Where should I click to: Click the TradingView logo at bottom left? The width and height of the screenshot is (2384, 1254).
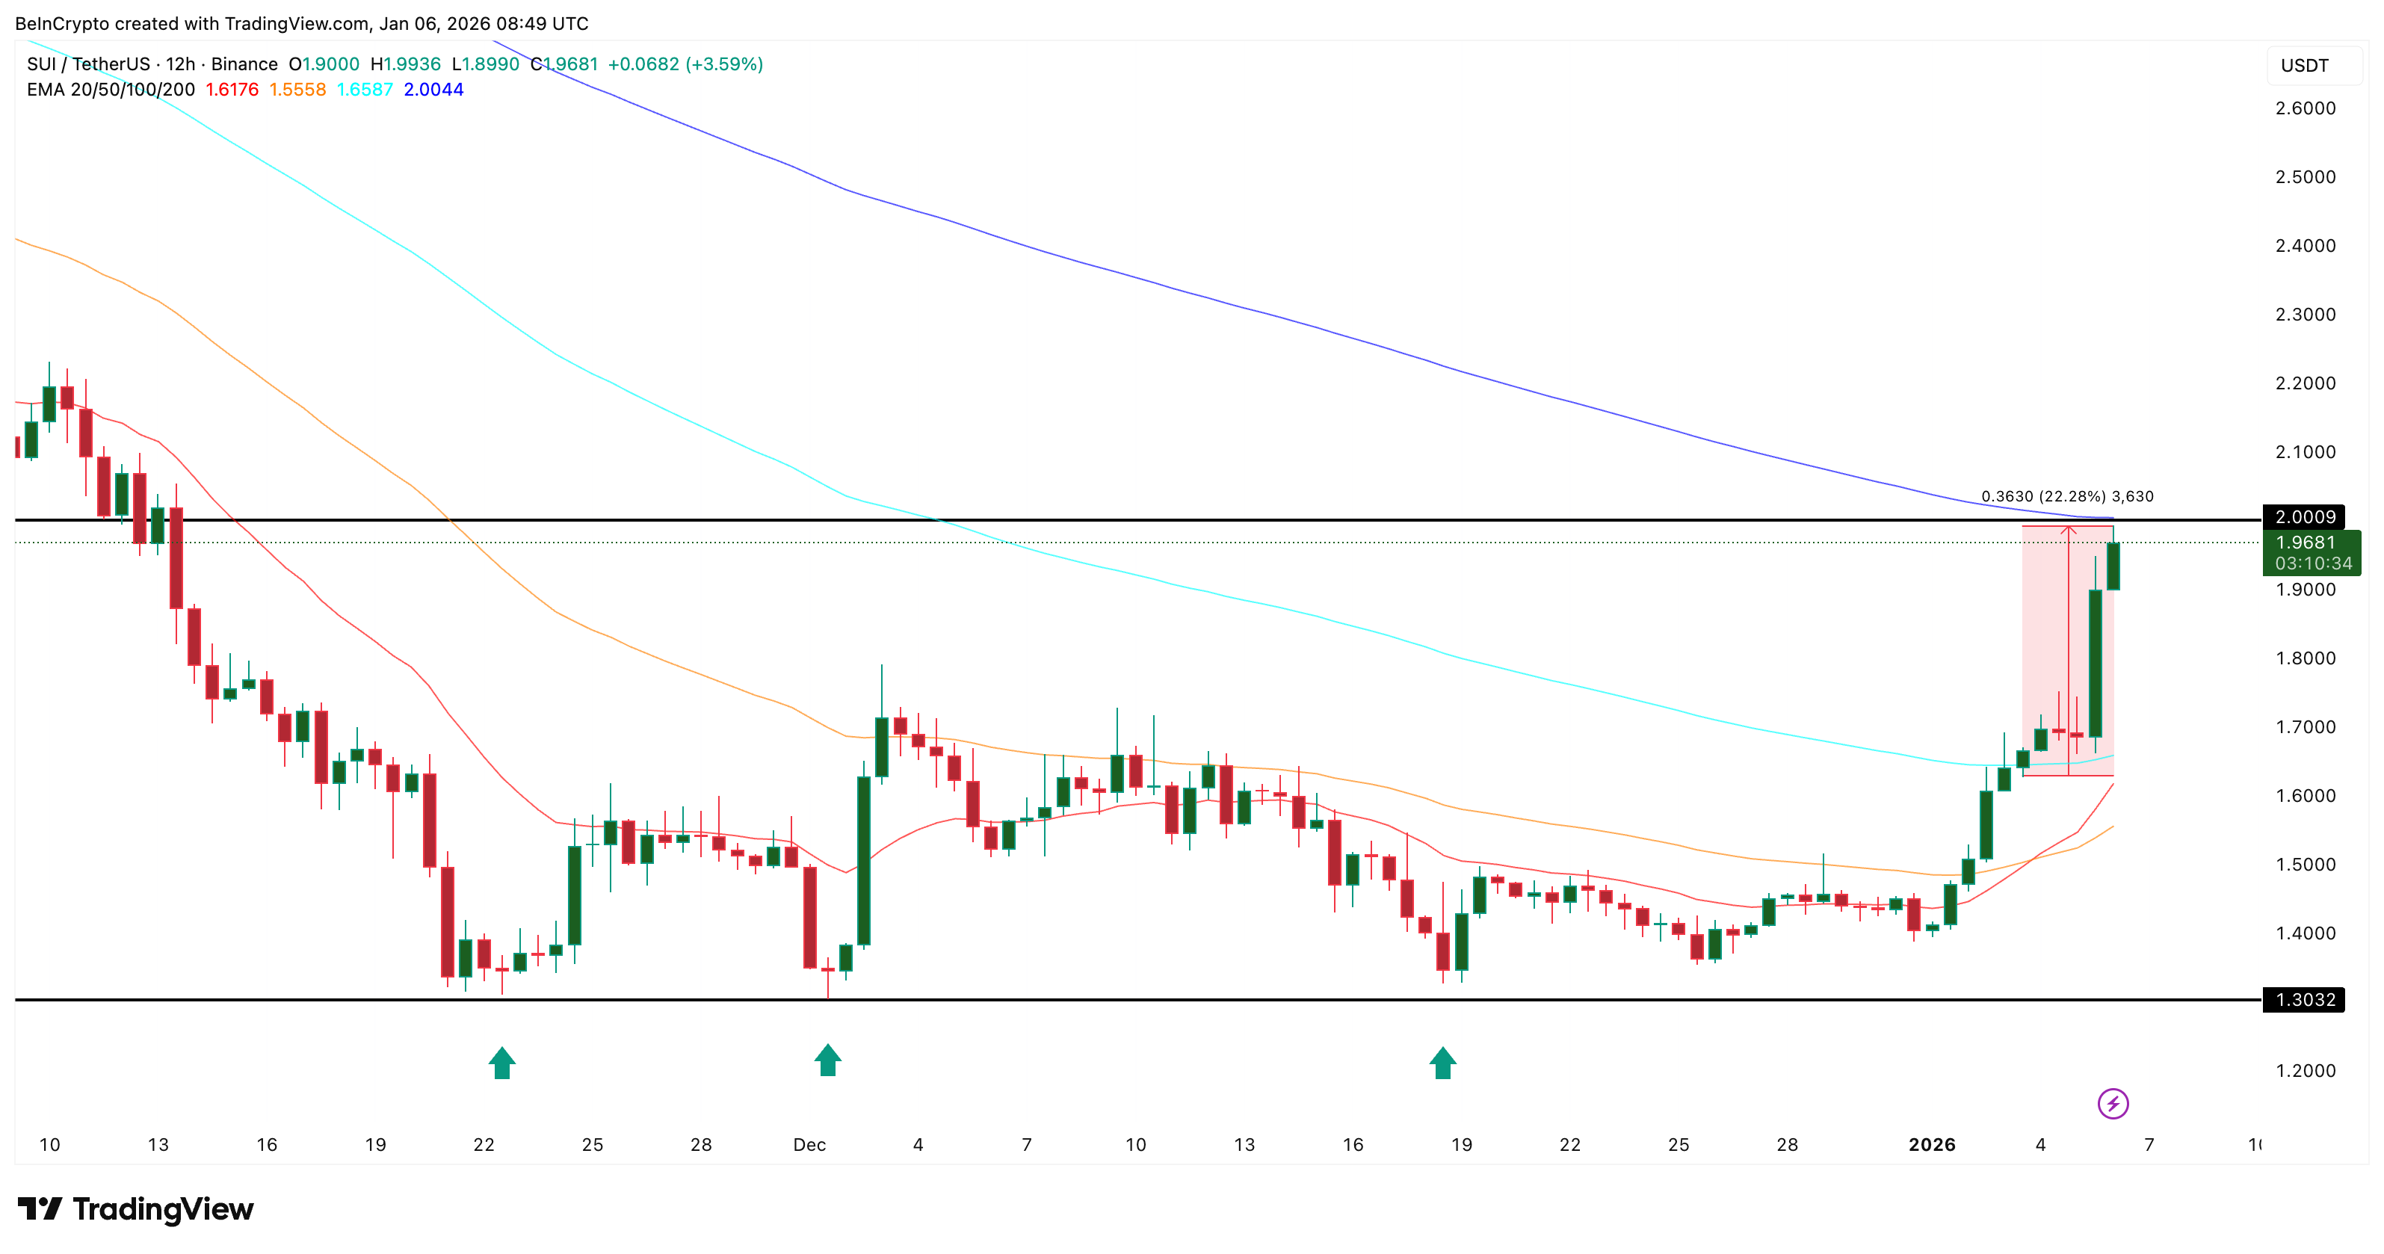135,1208
